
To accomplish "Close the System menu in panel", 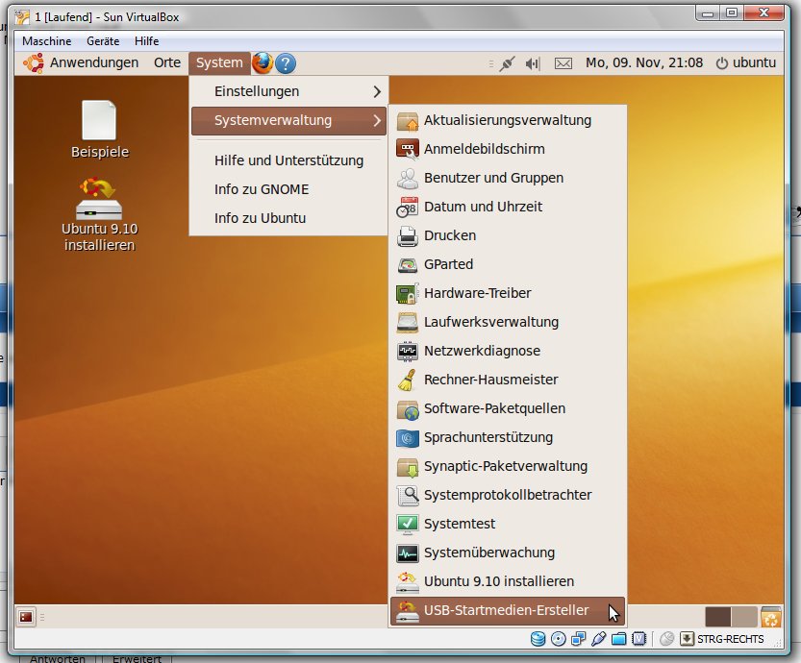I will coord(219,63).
